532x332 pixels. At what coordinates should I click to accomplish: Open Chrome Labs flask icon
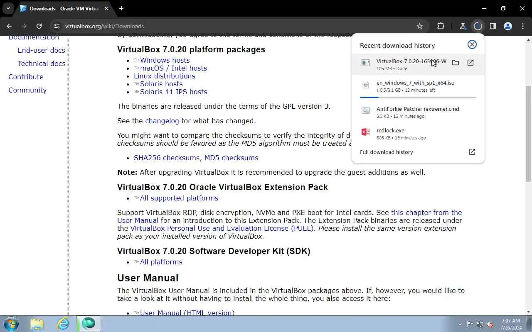coord(463,26)
